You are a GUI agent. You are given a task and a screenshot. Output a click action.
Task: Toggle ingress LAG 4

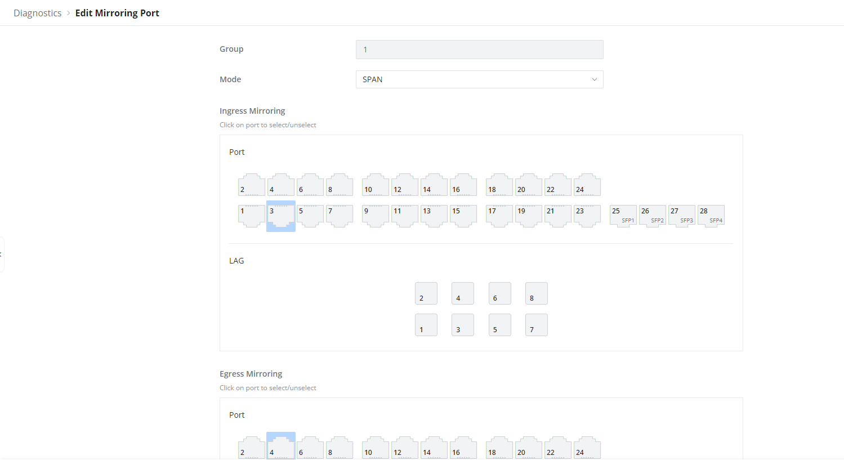463,293
